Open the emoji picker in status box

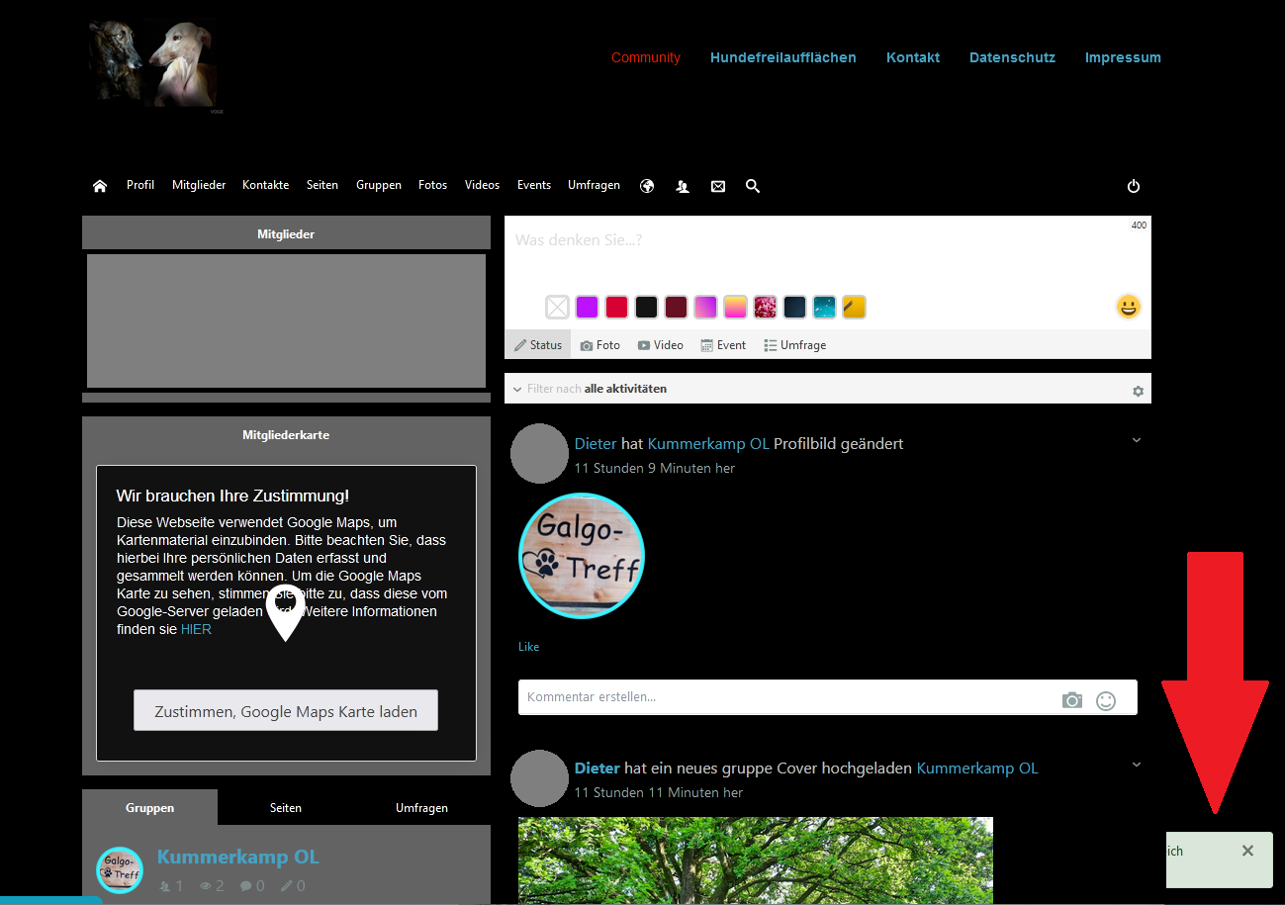coord(1128,307)
